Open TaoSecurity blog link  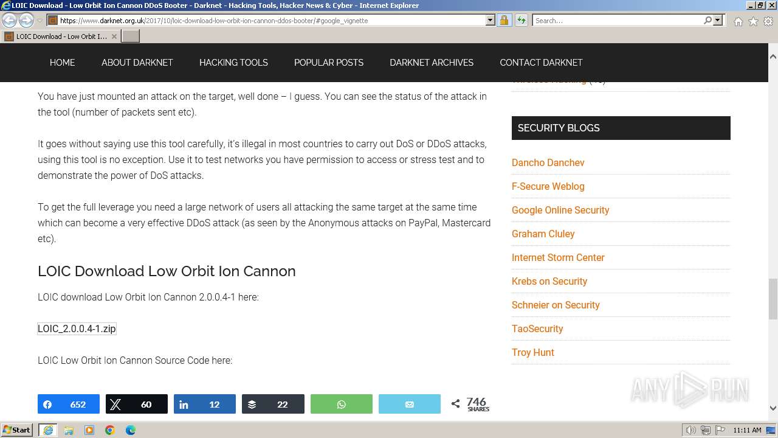[537, 328]
